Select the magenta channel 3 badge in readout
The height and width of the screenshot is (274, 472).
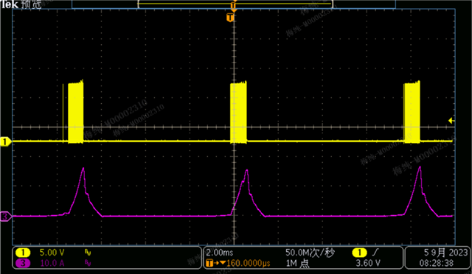(23, 263)
